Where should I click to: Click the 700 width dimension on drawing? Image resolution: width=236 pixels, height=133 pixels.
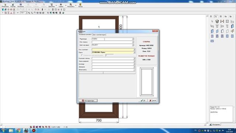click(x=99, y=120)
